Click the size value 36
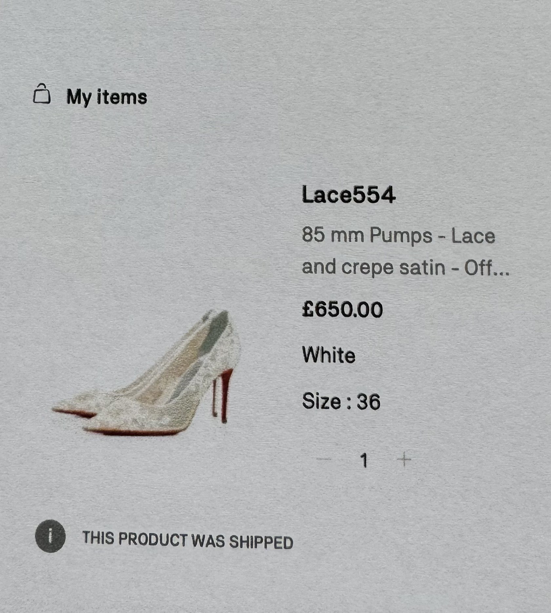This screenshot has width=551, height=613. coord(368,402)
